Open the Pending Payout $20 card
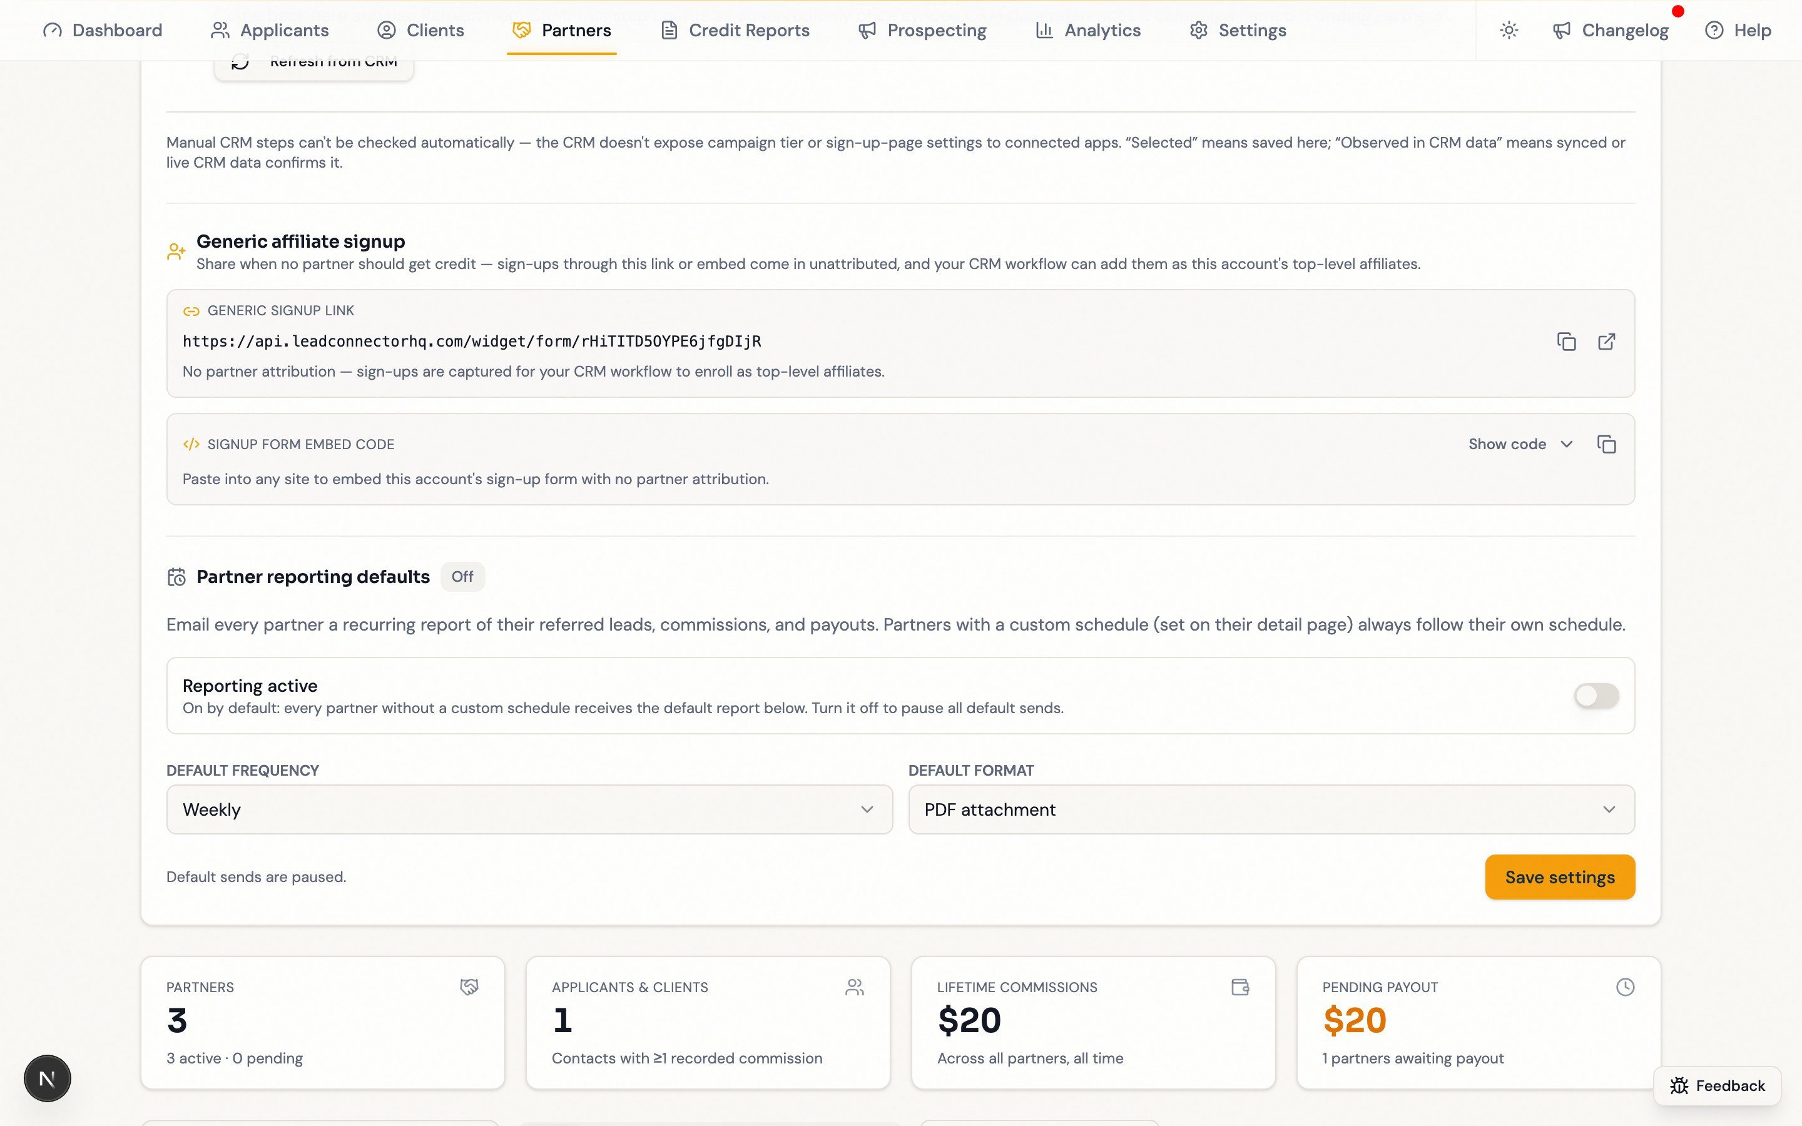 (x=1479, y=1023)
